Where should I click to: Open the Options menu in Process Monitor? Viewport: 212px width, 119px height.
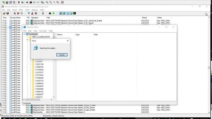tap(35, 10)
